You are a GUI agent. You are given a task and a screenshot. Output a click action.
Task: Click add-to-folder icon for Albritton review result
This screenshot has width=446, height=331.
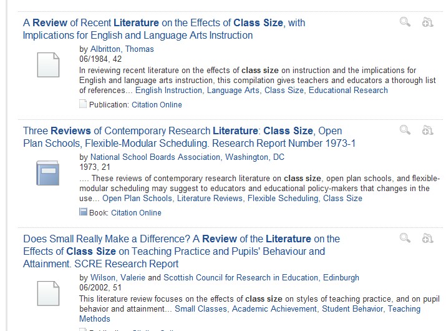(x=427, y=22)
